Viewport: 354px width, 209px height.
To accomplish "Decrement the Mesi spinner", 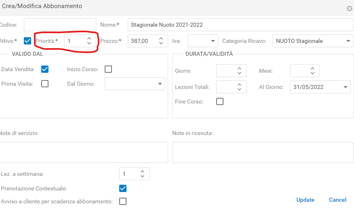I will click(x=312, y=73).
